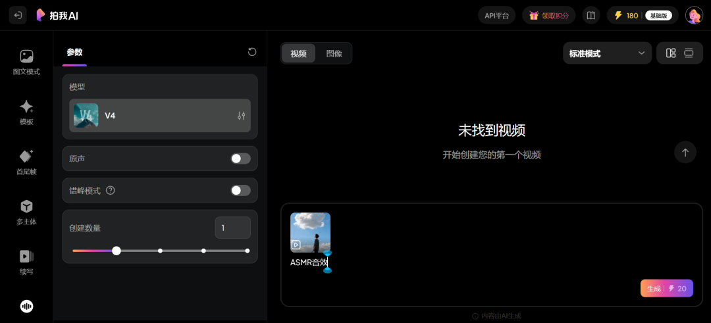The height and width of the screenshot is (323, 711).
Task: Open the 标准模式 dropdown
Action: click(607, 53)
